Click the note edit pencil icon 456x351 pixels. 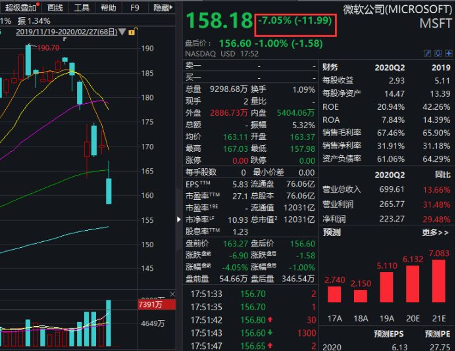427,53
